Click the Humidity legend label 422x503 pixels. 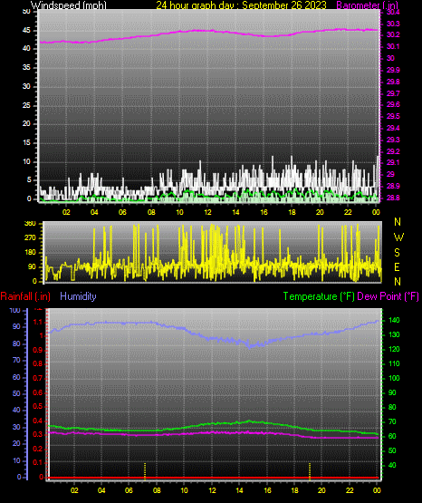point(78,296)
